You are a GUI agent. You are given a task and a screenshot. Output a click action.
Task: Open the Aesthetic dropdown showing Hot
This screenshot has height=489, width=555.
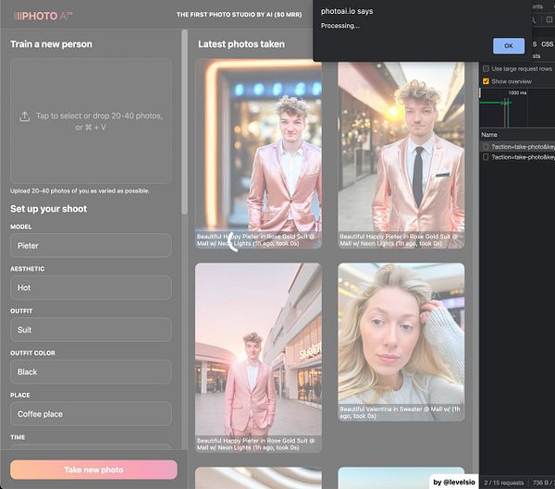click(x=91, y=287)
